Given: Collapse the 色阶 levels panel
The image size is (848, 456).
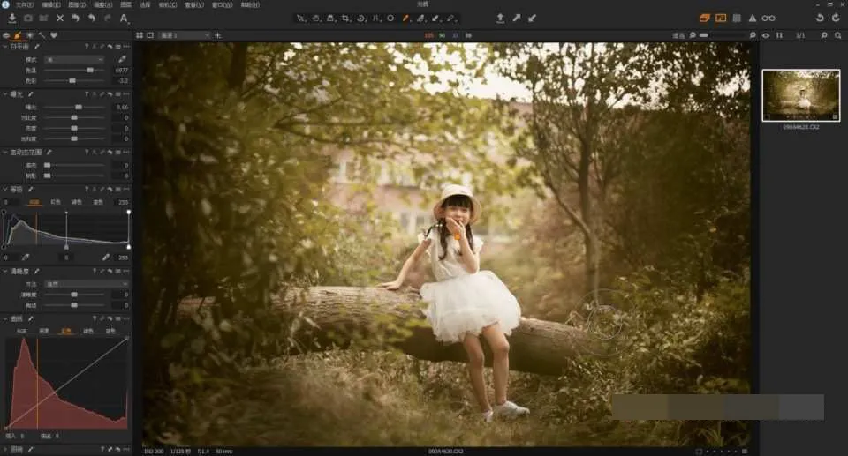Looking at the screenshot, I should click(5, 189).
